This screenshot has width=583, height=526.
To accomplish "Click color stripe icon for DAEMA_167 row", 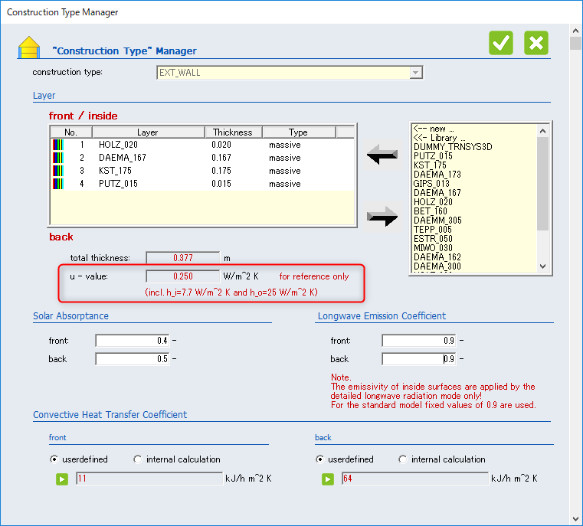I will tap(58, 158).
